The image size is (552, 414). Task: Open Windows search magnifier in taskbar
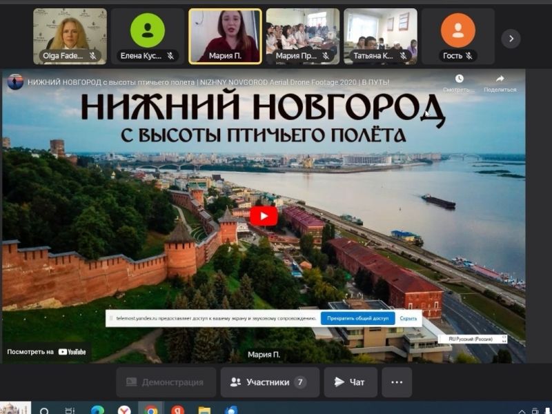tap(45, 411)
